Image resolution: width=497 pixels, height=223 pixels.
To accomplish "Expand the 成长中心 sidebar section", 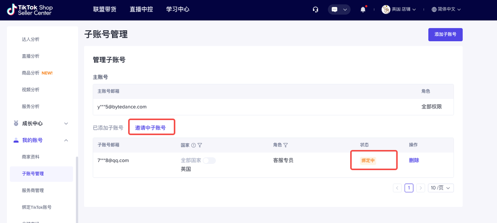I will point(66,124).
